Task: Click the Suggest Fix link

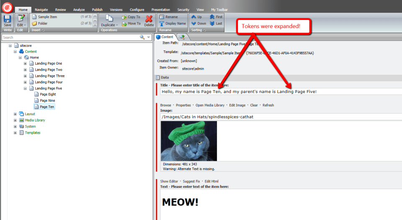Action: point(191,181)
